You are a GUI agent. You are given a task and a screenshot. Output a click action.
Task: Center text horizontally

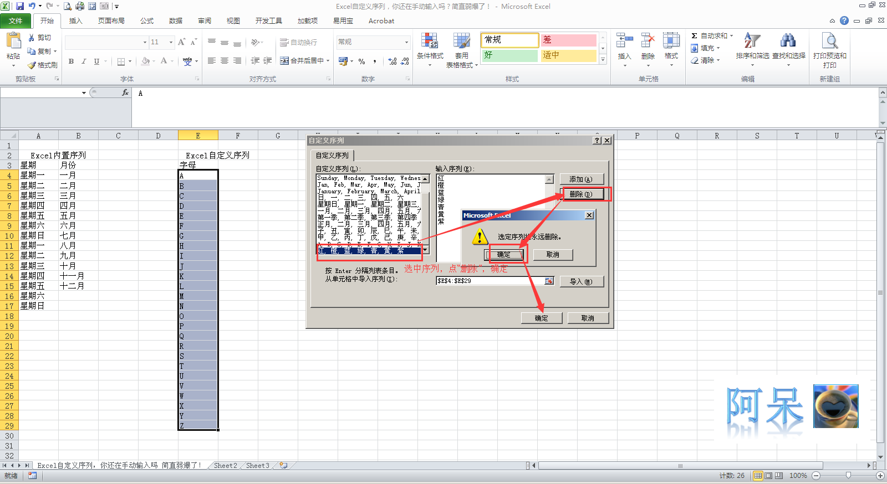[x=225, y=61]
